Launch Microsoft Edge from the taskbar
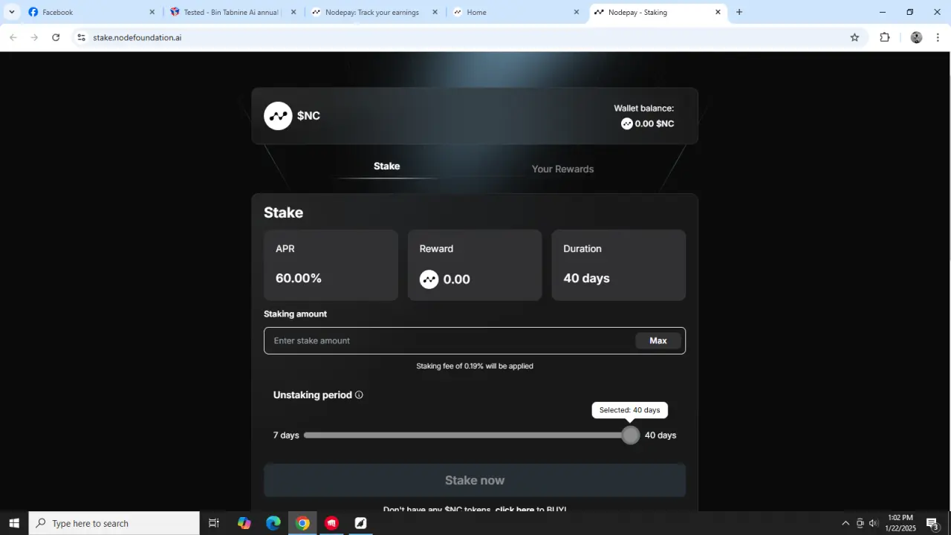The height and width of the screenshot is (535, 951). pyautogui.click(x=273, y=523)
